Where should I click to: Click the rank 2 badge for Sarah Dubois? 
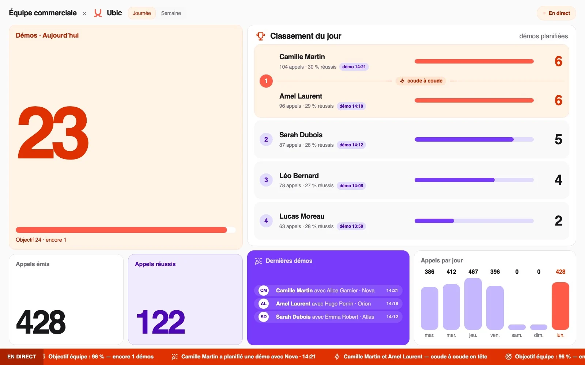[266, 139]
